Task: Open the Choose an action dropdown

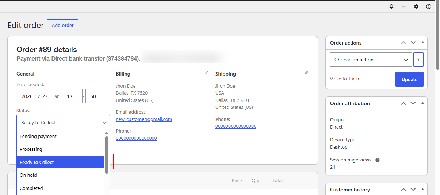Action: click(x=371, y=60)
